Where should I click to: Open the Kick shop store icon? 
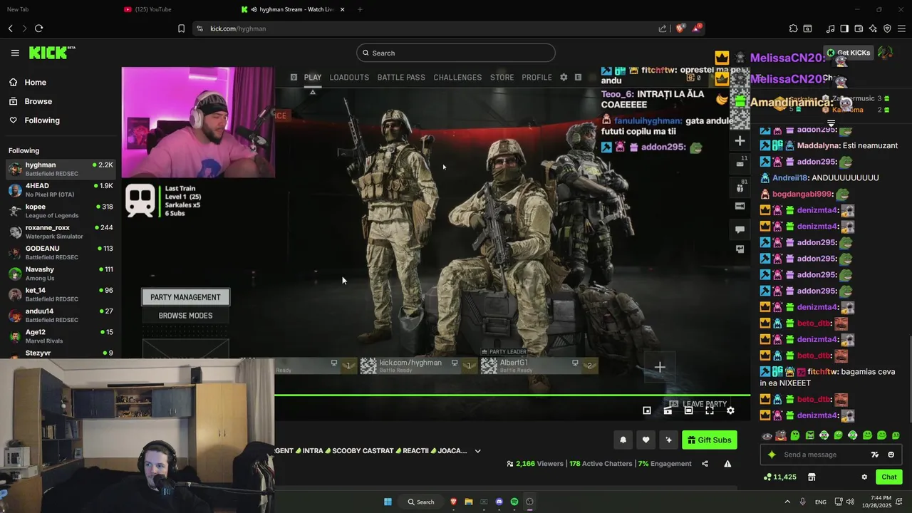click(x=812, y=477)
